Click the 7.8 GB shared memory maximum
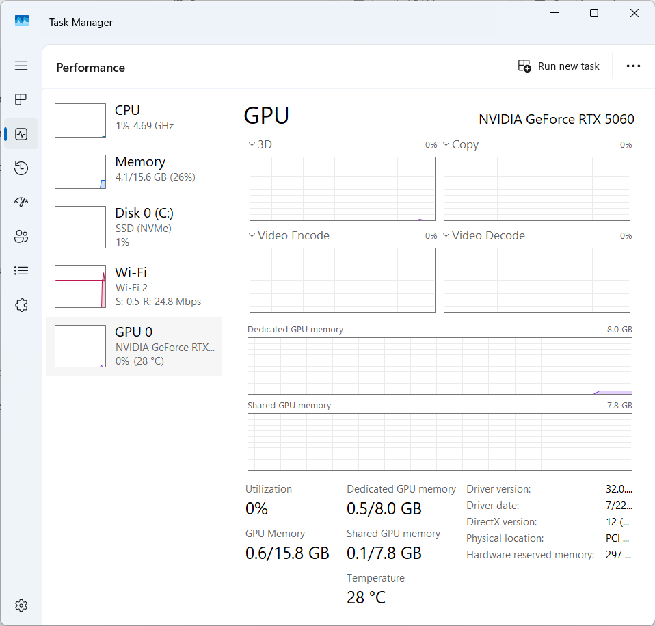The image size is (655, 626). pyautogui.click(x=619, y=405)
